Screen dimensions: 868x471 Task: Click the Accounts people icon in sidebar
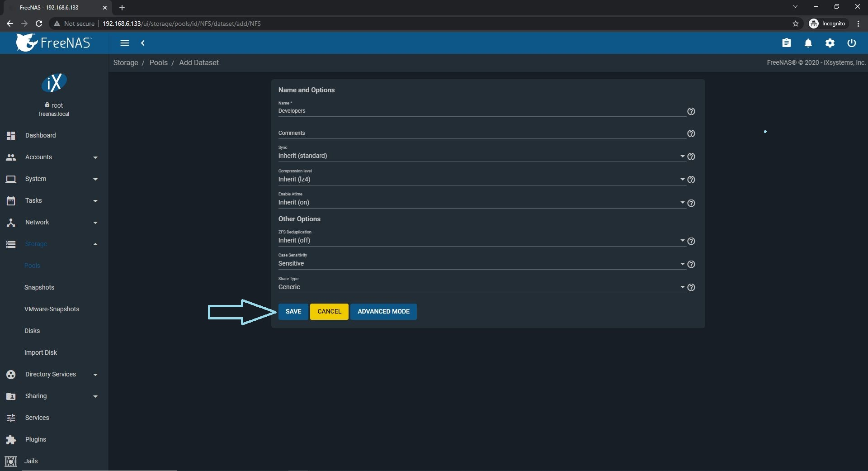pyautogui.click(x=11, y=157)
